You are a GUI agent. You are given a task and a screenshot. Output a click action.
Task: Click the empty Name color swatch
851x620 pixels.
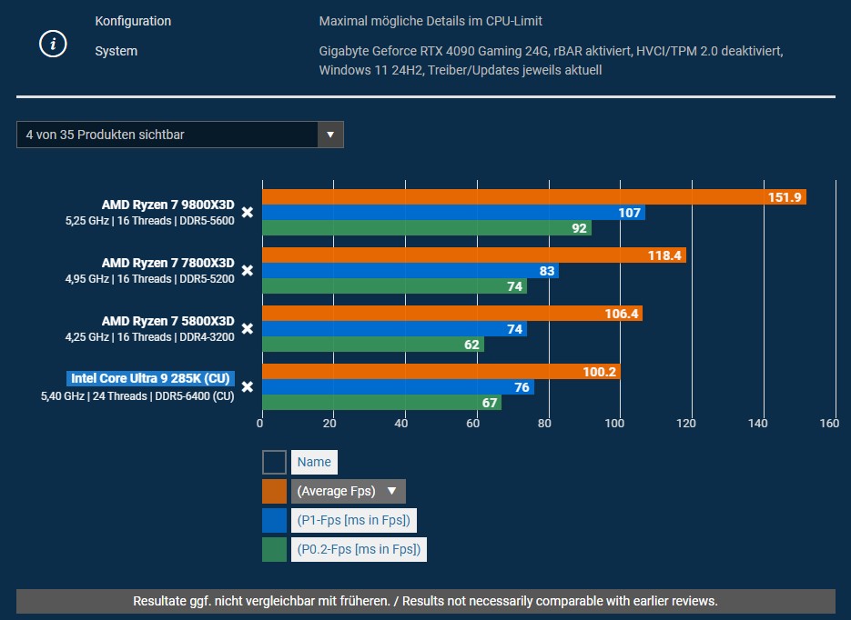(x=274, y=463)
